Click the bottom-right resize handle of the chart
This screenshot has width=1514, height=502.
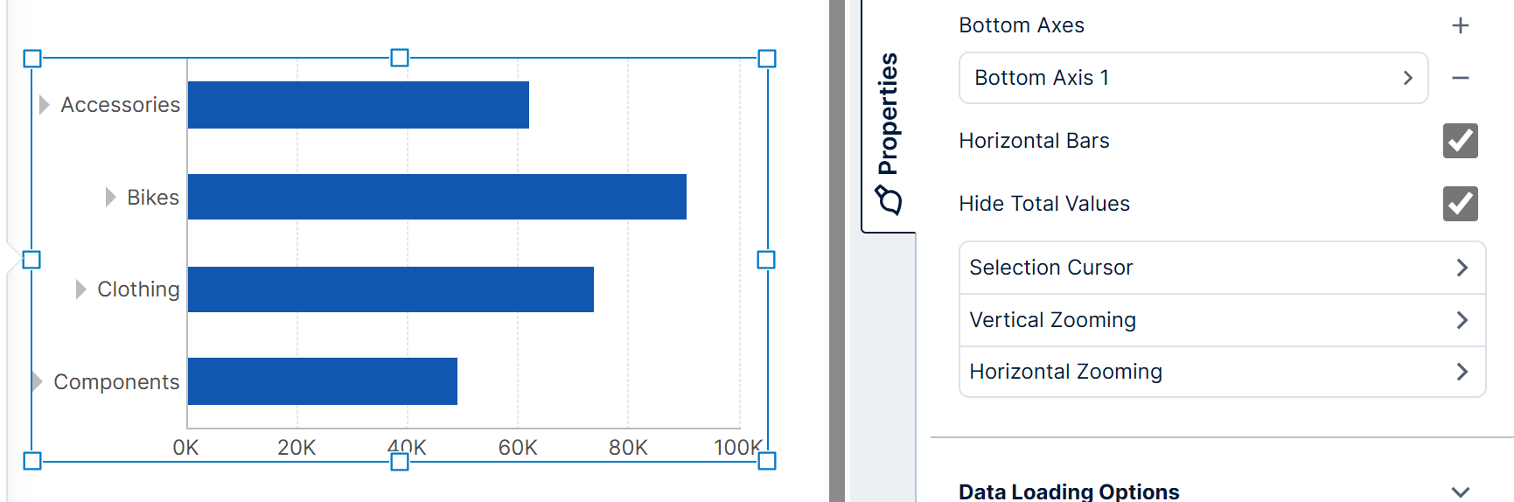766,461
